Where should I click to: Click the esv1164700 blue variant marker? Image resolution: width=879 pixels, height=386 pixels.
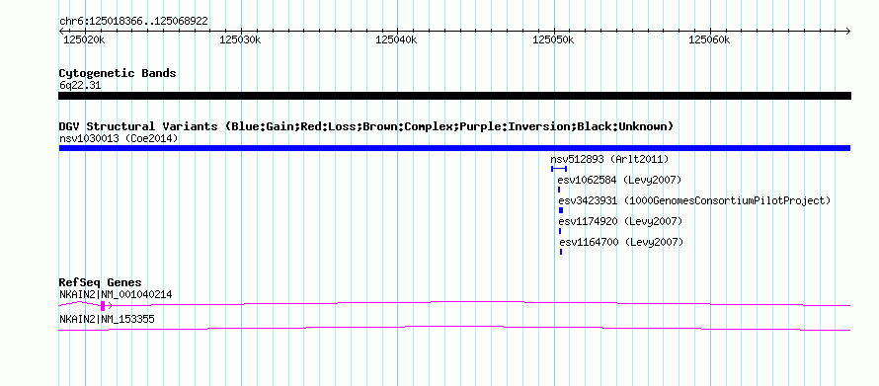[561, 252]
